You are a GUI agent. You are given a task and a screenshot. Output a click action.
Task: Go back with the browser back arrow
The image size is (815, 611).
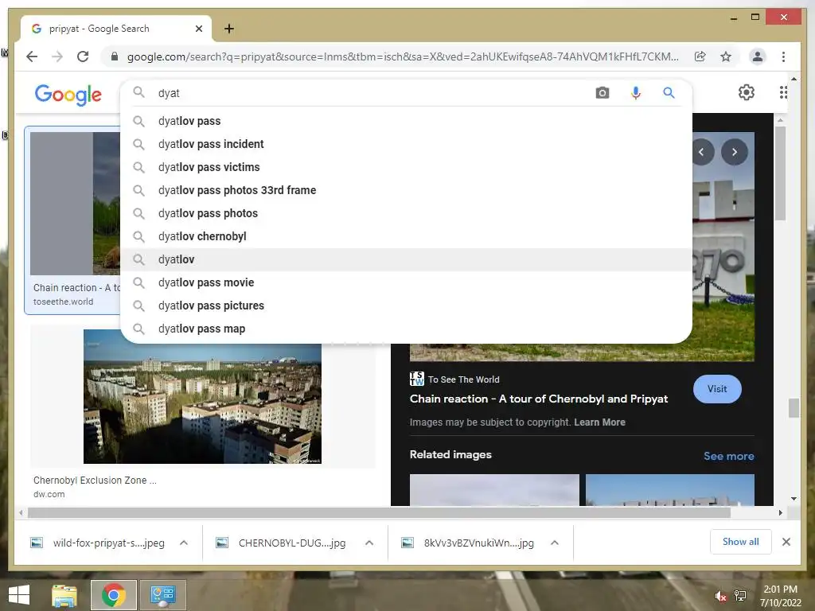[x=32, y=56]
